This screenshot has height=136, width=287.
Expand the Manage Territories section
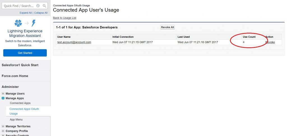click(3, 126)
